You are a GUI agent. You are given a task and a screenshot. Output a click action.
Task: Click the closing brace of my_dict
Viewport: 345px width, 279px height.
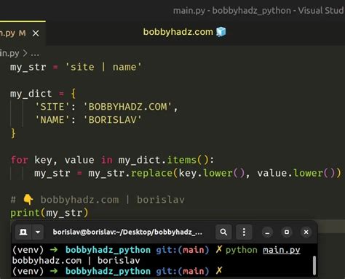pyautogui.click(x=13, y=134)
